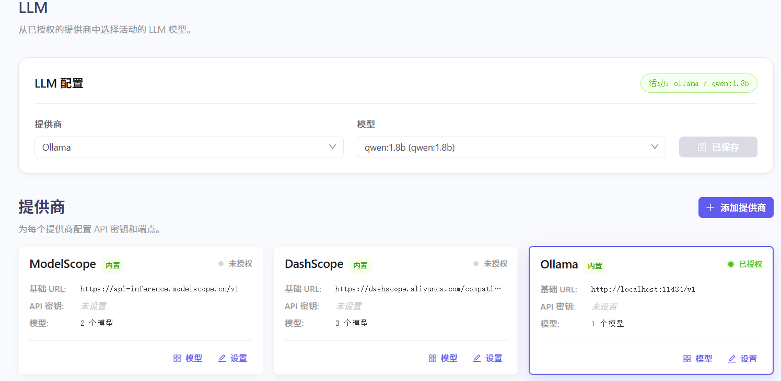Screen dimensions: 781x381
Task: Click Ollama 设置 pencil icon
Action: click(732, 359)
